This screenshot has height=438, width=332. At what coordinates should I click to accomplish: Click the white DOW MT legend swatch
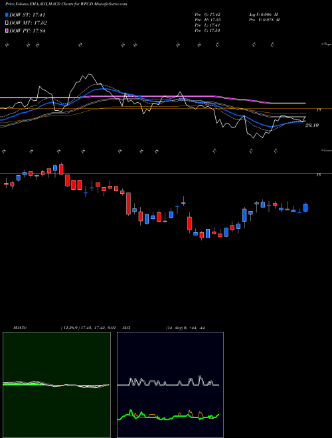[x=7, y=23]
